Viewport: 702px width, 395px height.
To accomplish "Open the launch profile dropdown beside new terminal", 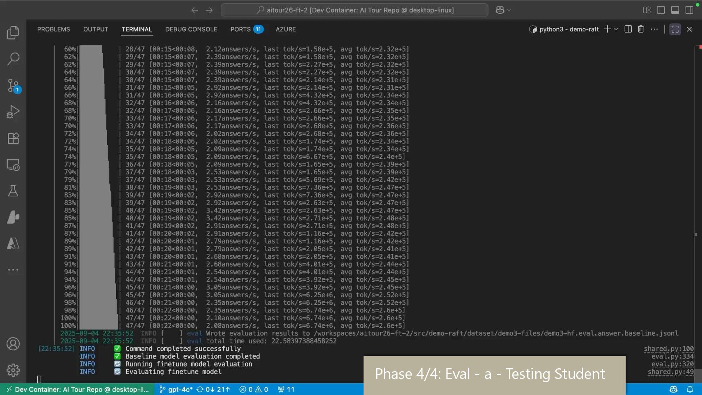I will pos(616,29).
